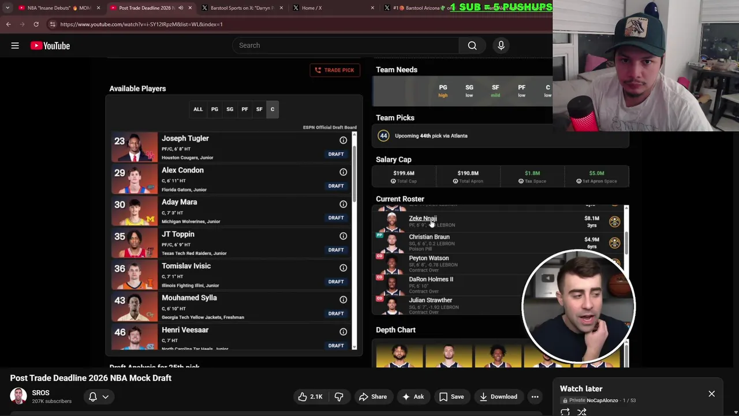The height and width of the screenshot is (416, 739).
Task: Draft Tomislav Ivisic
Action: point(336,281)
